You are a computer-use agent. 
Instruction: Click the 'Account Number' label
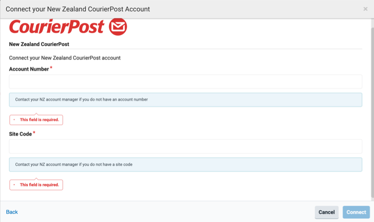(x=29, y=69)
